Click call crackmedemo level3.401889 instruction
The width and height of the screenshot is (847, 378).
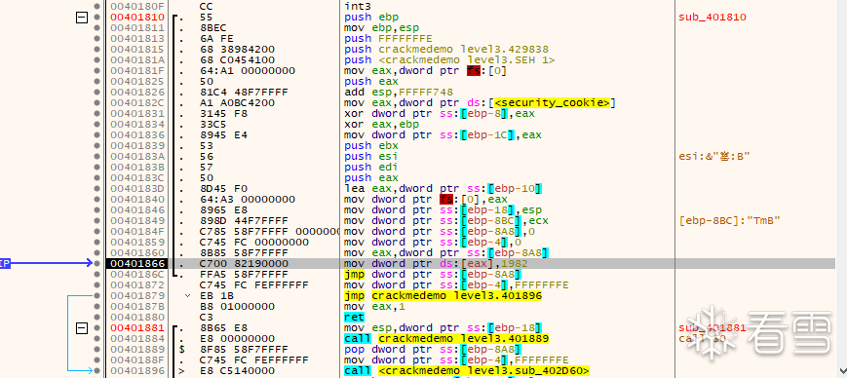click(x=446, y=339)
